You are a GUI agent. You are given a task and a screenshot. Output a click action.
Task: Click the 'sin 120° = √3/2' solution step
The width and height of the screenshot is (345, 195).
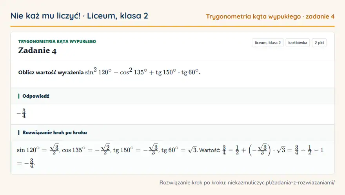(x=38, y=150)
